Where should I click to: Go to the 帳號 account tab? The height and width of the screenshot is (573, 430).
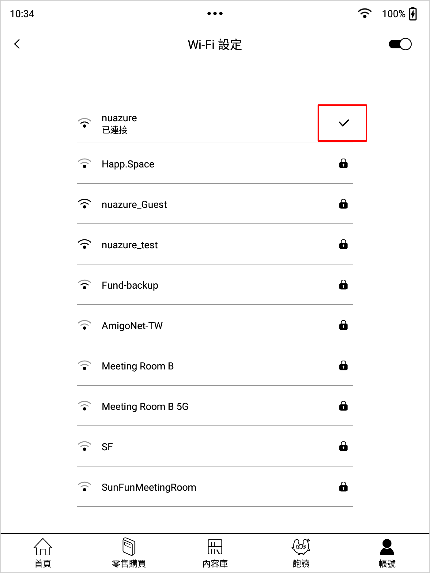387,553
